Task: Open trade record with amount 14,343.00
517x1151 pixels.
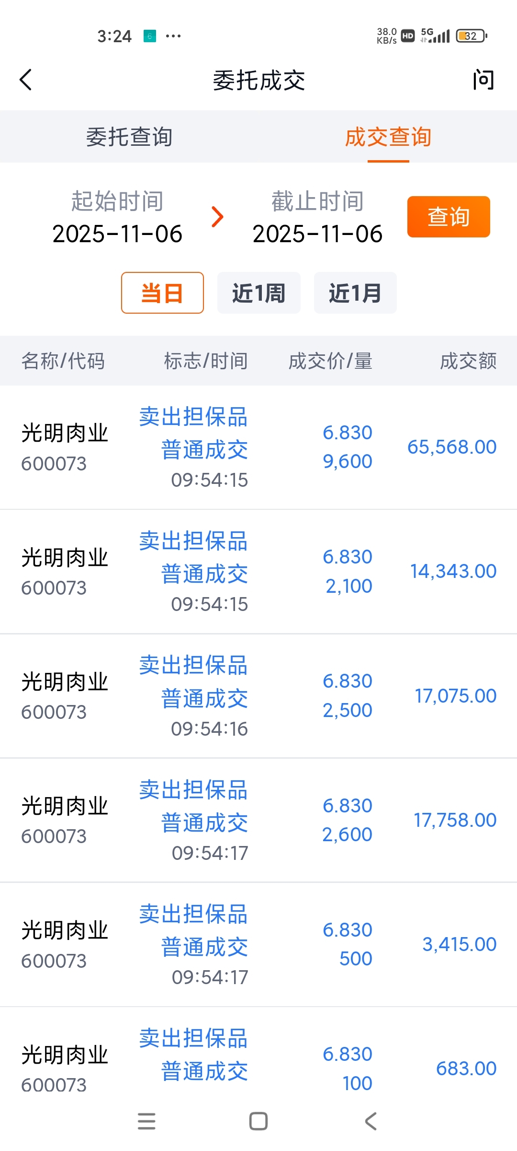Action: [258, 572]
